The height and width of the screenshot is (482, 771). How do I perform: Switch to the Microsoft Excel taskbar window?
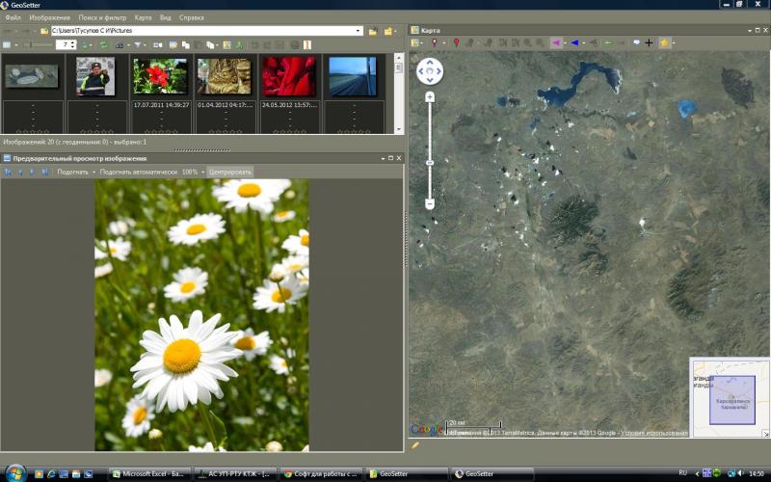tap(149, 474)
